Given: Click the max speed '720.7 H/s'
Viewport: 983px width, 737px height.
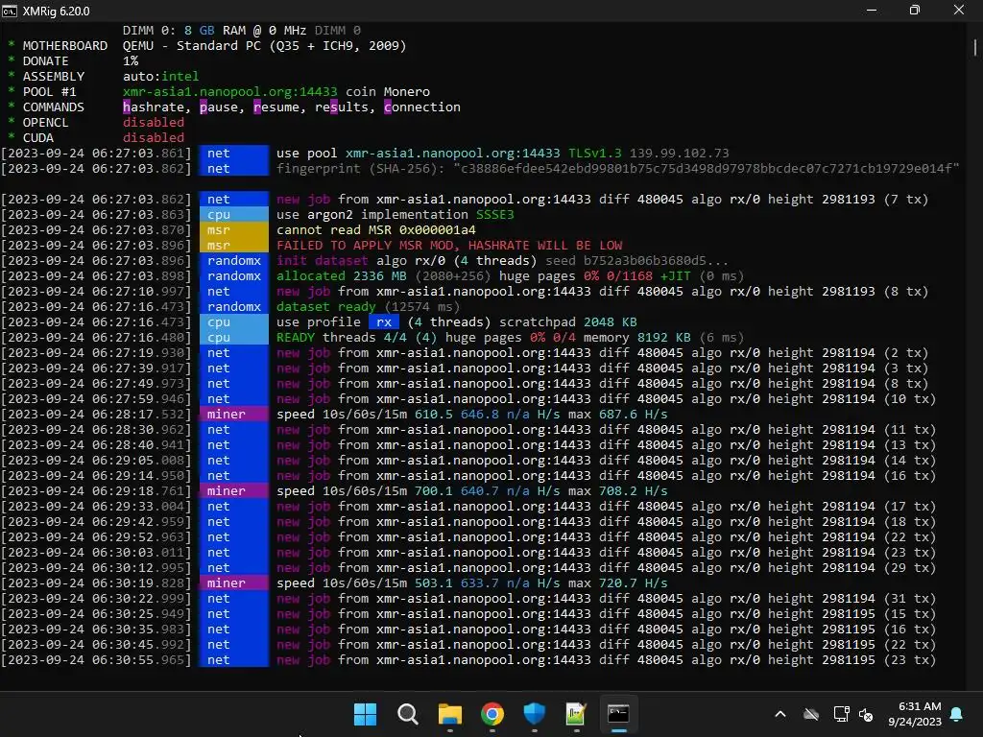Looking at the screenshot, I should pos(634,582).
